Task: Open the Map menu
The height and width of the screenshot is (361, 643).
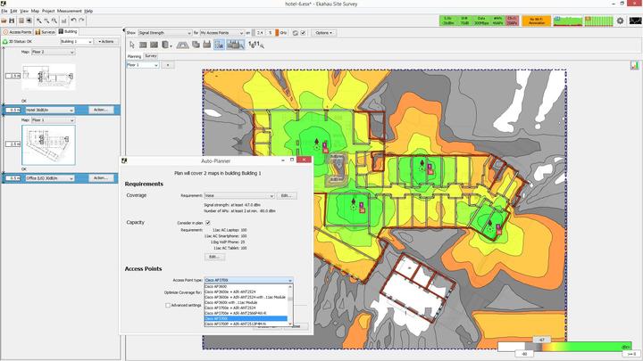Action: click(x=35, y=11)
